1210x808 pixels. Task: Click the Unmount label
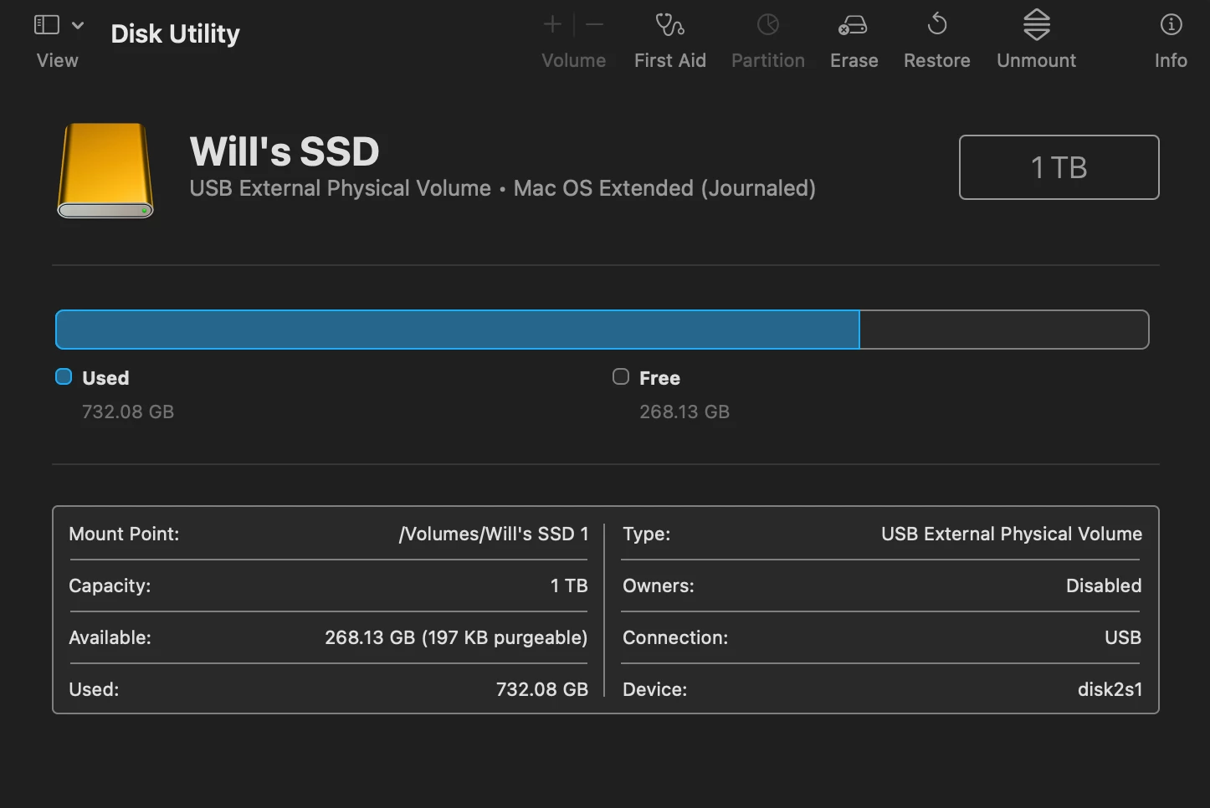pyautogui.click(x=1037, y=60)
